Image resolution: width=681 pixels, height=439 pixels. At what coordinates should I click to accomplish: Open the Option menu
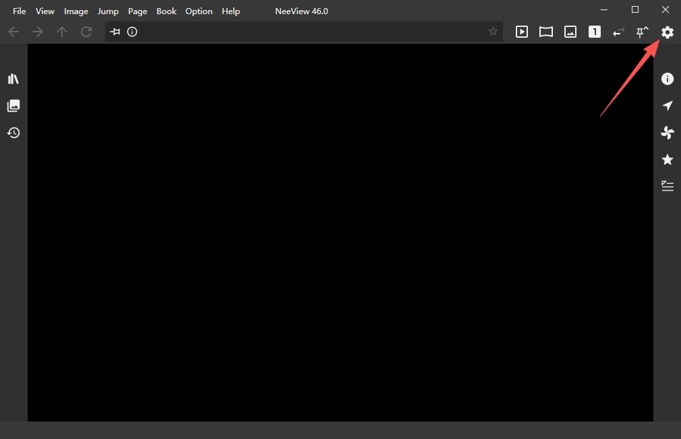point(198,11)
